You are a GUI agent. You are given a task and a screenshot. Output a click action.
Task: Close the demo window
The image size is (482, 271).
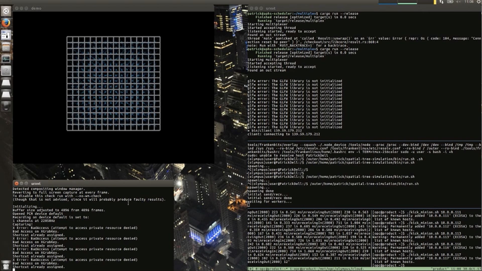[x=17, y=8]
